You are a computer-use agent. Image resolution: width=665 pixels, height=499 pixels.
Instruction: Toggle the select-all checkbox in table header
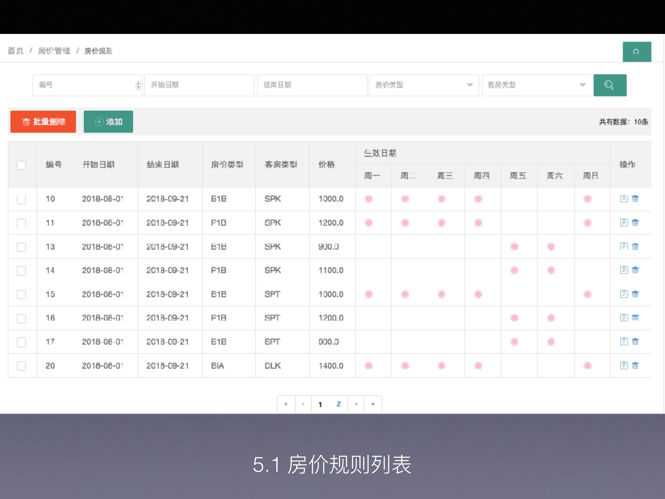click(x=22, y=165)
